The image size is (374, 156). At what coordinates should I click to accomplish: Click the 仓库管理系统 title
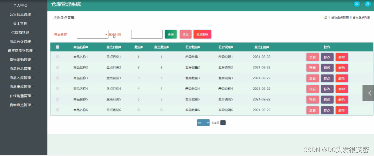click(x=66, y=4)
